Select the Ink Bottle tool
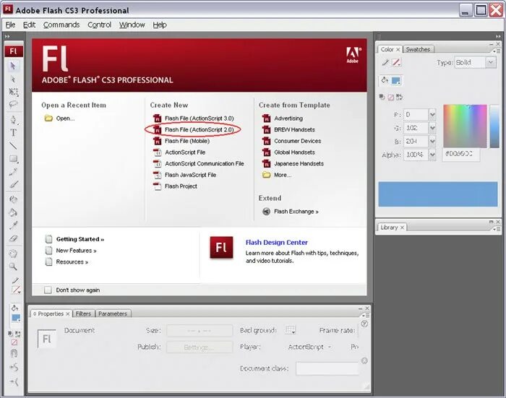 13,199
